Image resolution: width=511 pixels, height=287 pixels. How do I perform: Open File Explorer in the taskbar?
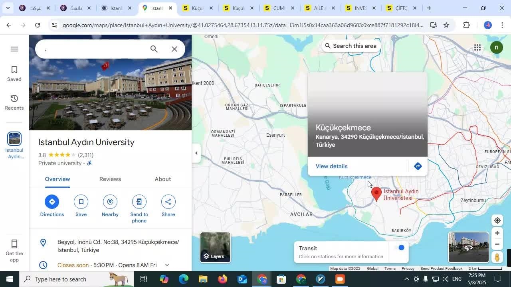point(203,279)
